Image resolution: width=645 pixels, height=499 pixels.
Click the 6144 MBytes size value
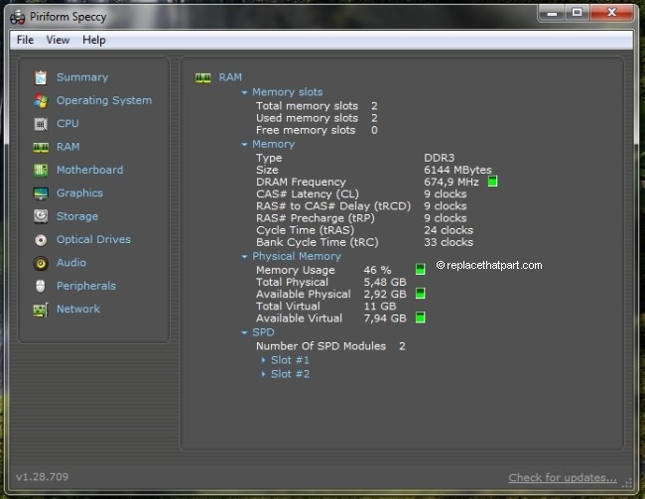click(457, 170)
